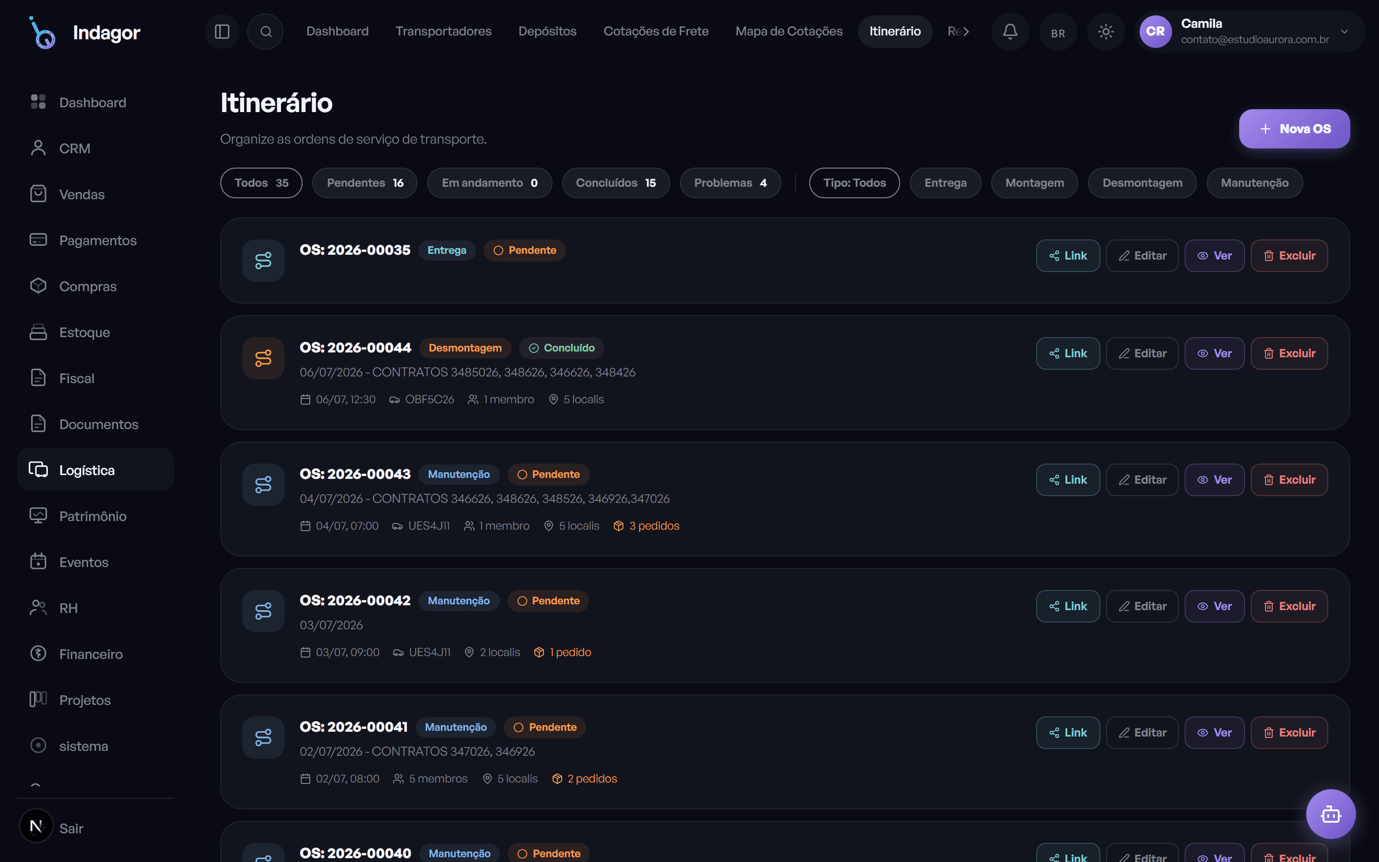Open Compras in the sidebar

point(95,286)
